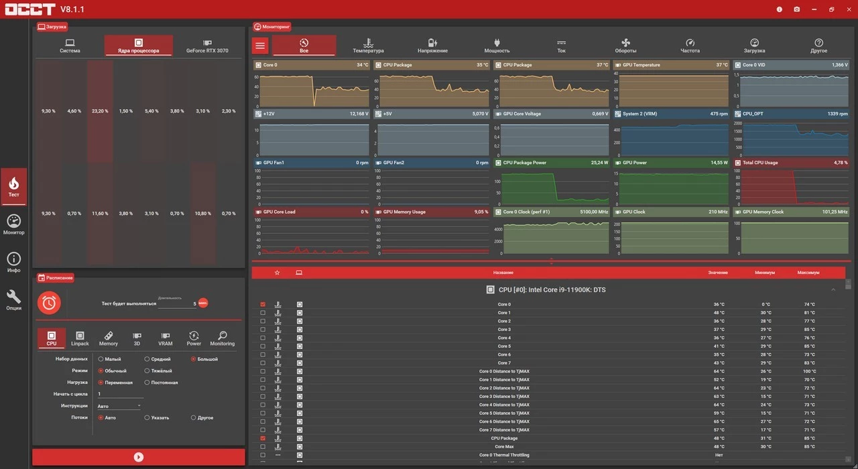This screenshot has height=469, width=858.
Task: Click the Загрузка panel header icon
Action: coord(42,27)
